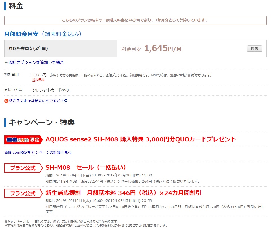Click the ※本特典は期間中有効 footnote
The width and height of the screenshot is (271, 229).
[x=86, y=225]
